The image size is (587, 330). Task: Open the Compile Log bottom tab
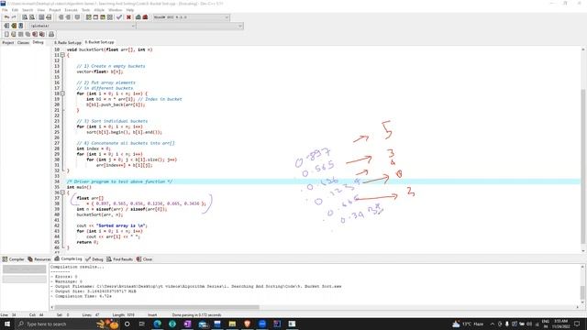[68, 258]
